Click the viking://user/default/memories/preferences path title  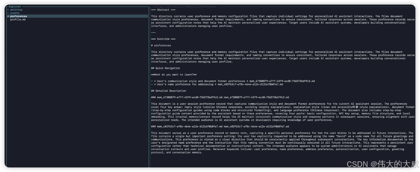point(184,7)
